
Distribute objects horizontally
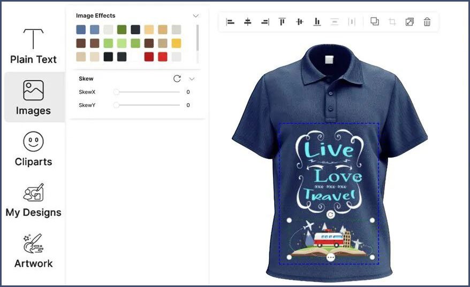(x=352, y=22)
